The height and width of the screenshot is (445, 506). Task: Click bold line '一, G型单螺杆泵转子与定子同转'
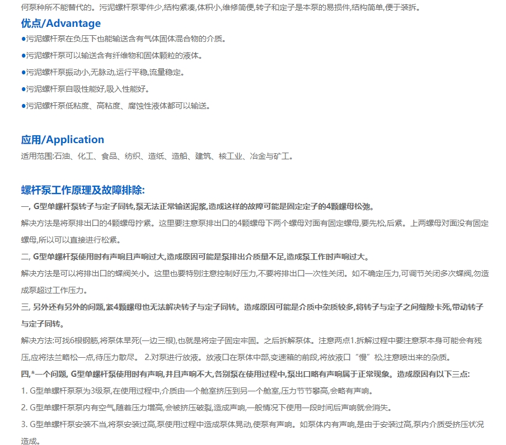coord(198,206)
